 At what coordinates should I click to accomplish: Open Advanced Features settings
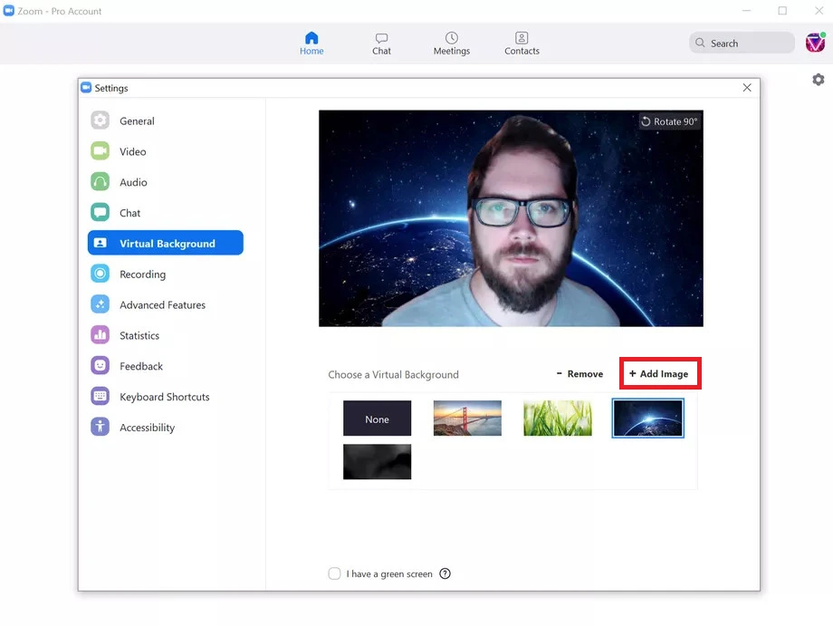161,304
